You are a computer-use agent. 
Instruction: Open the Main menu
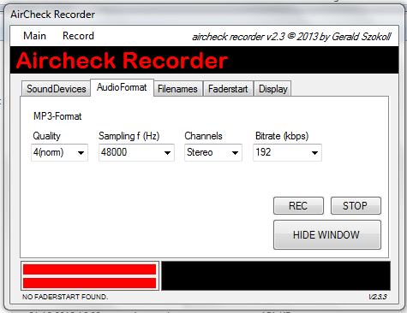[x=34, y=36]
